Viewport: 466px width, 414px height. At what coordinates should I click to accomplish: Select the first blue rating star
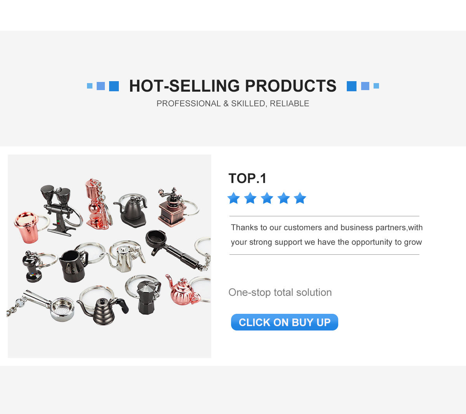[233, 198]
